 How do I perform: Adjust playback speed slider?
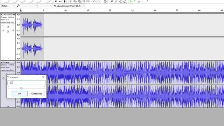[x=139, y=1]
